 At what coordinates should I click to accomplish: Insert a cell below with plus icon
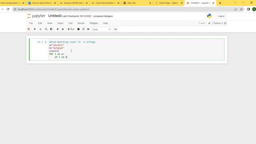click(x=35, y=29)
